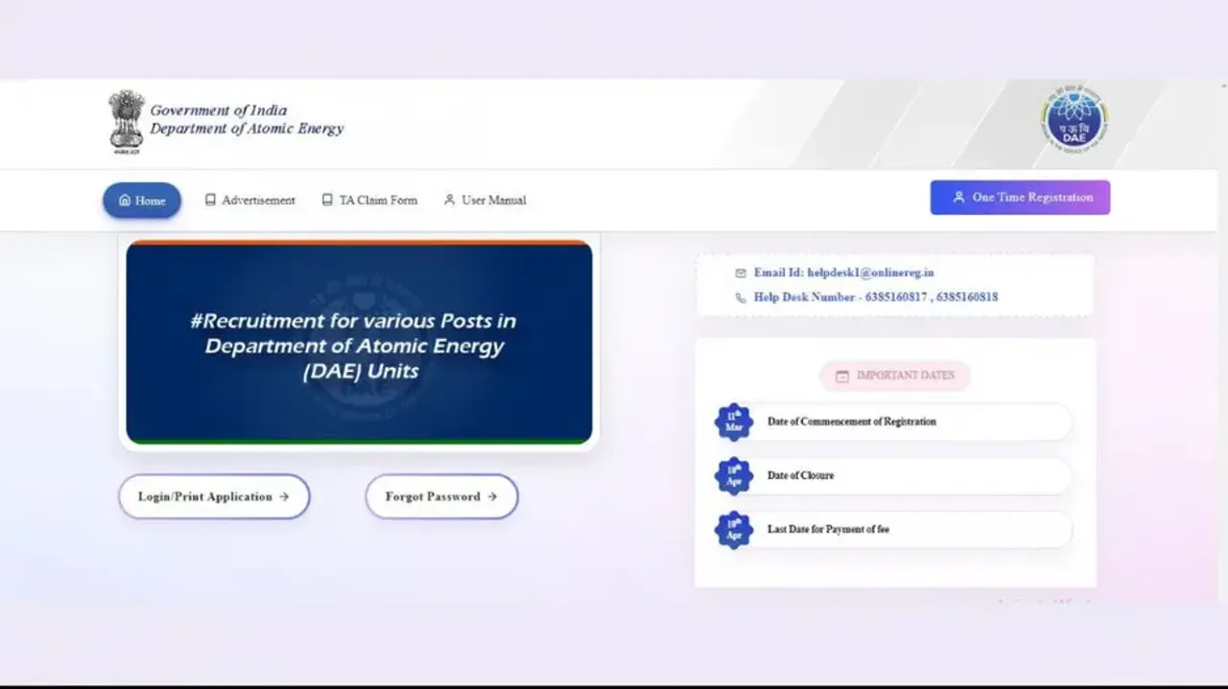Click the phone icon beside Help Desk Number
Screen dimensions: 1228x689
(740, 298)
